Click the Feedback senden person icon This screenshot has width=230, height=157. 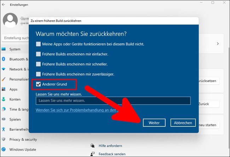coord(92,154)
